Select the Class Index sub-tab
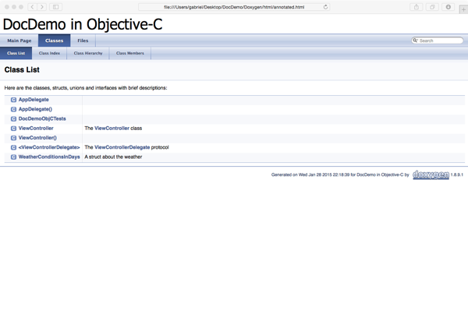The image size is (468, 335). pos(49,53)
